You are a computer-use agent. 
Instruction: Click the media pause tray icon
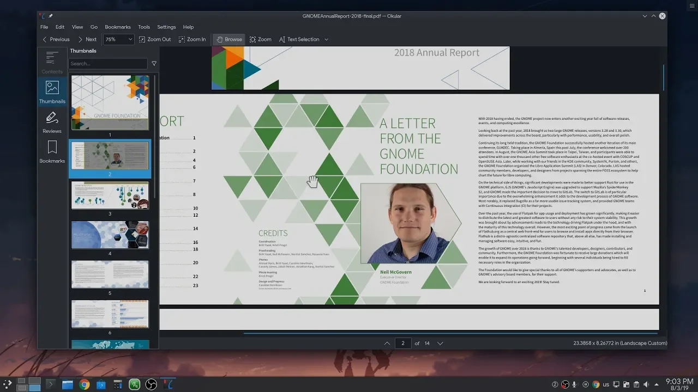pyautogui.click(x=586, y=384)
